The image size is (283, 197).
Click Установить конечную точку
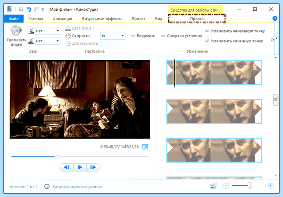(x=234, y=41)
